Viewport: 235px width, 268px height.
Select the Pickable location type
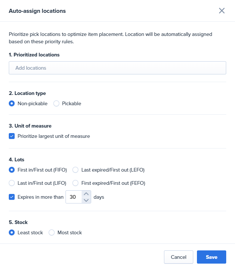click(56, 103)
